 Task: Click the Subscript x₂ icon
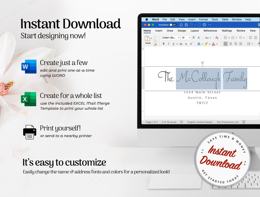[186, 44]
